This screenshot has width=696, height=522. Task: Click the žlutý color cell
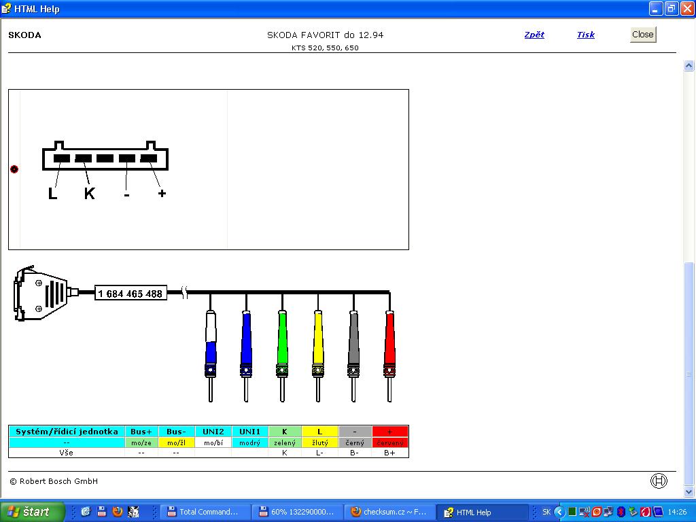click(x=319, y=442)
